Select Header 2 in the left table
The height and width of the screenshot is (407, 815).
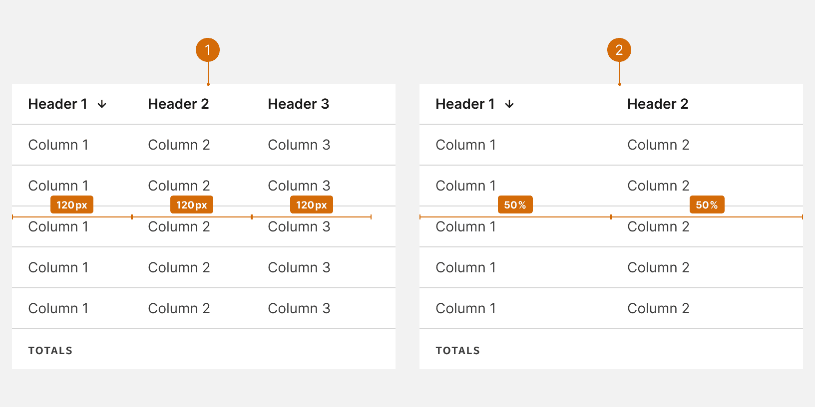[178, 104]
